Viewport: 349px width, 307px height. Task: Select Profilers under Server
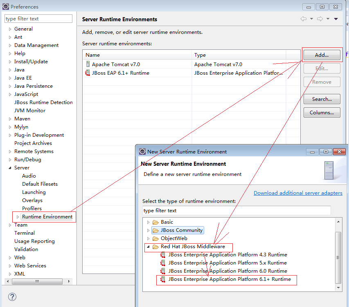point(32,209)
